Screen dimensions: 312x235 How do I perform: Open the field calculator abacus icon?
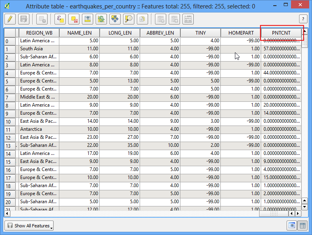pyautogui.click(x=188, y=19)
